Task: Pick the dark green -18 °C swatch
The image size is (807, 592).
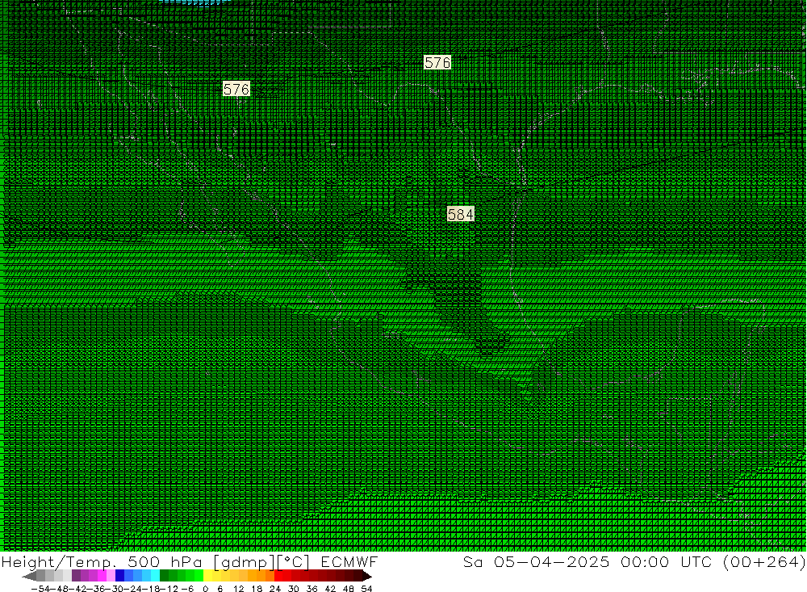Action: 164,576
